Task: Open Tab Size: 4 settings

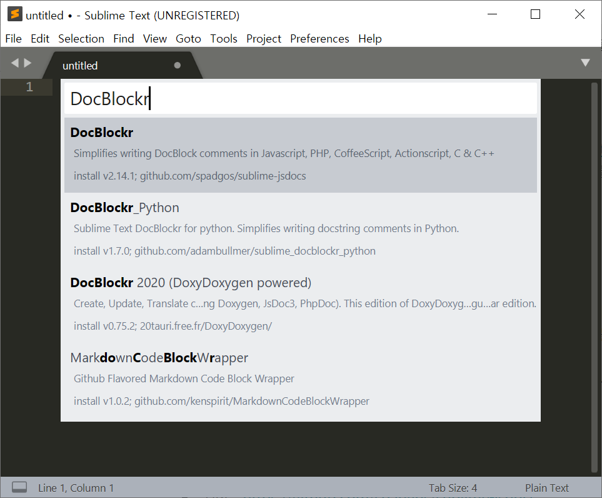Action: (453, 487)
